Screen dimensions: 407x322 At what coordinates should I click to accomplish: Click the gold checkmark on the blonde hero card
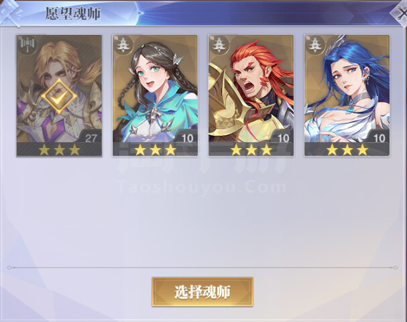59,97
